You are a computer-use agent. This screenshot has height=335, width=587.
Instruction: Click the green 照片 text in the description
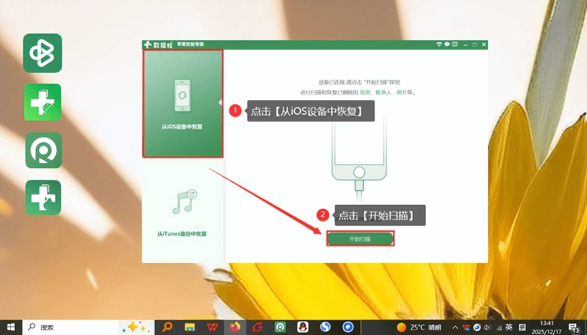click(x=401, y=92)
